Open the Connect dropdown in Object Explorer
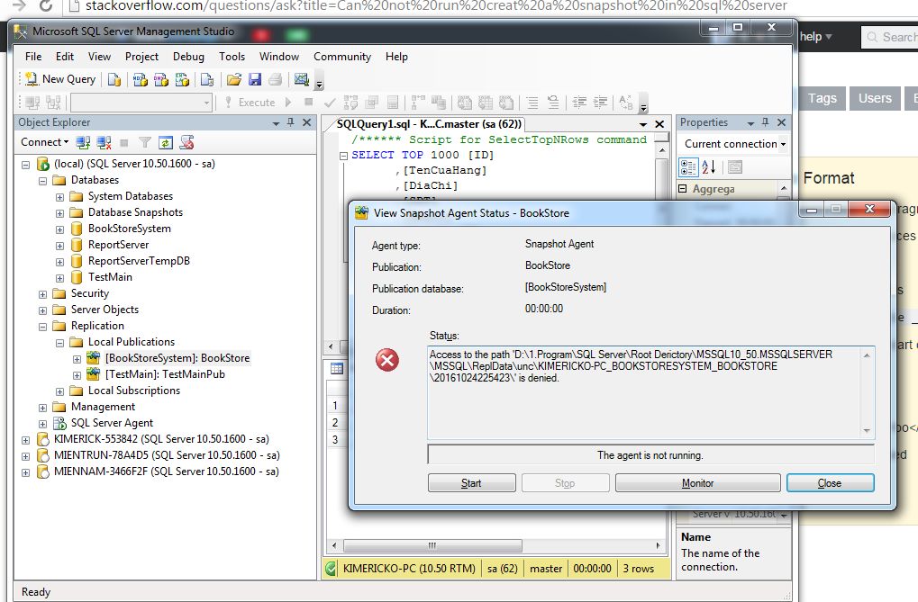The width and height of the screenshot is (918, 602). point(44,142)
